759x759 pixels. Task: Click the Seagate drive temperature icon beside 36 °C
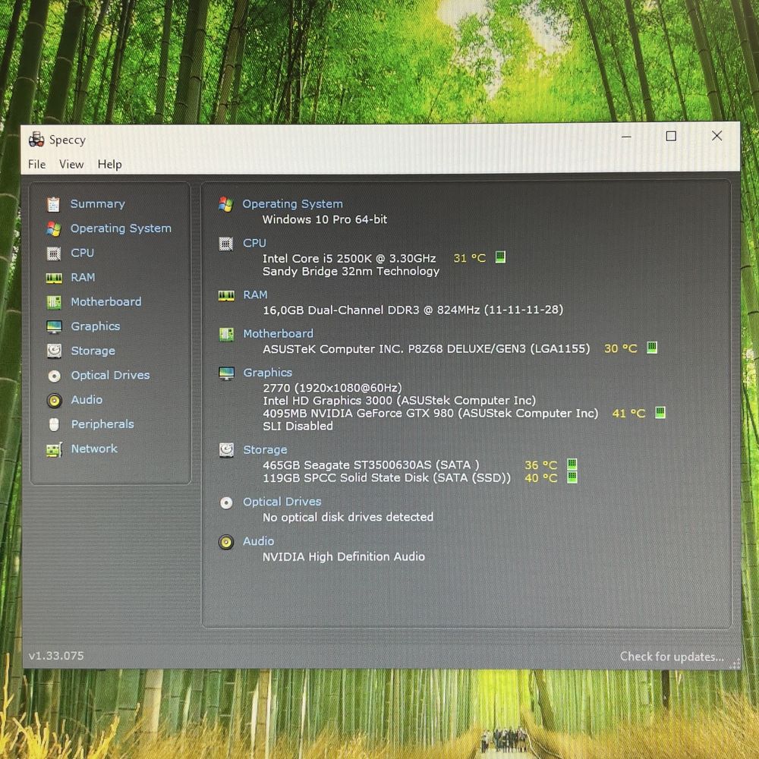tap(572, 465)
